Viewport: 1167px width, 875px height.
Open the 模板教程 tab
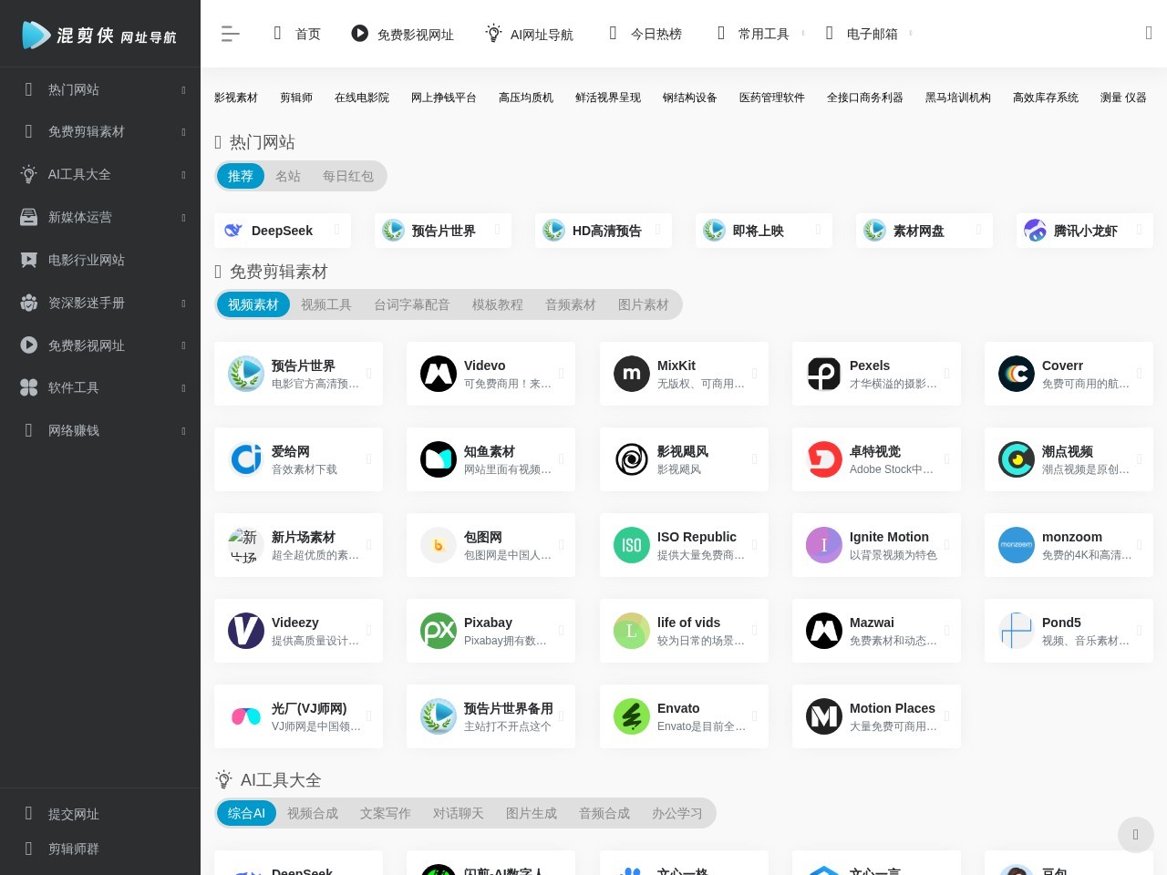click(498, 304)
